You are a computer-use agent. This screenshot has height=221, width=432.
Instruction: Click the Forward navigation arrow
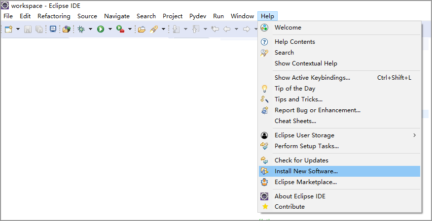point(247,29)
